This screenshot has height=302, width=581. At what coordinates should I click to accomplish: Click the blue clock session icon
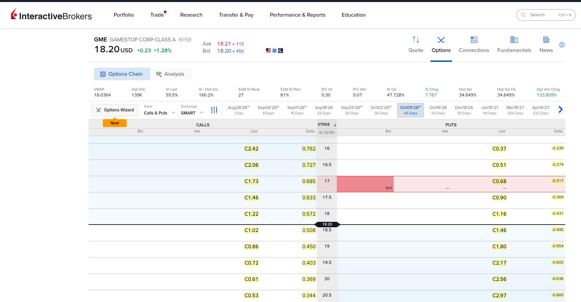274,51
